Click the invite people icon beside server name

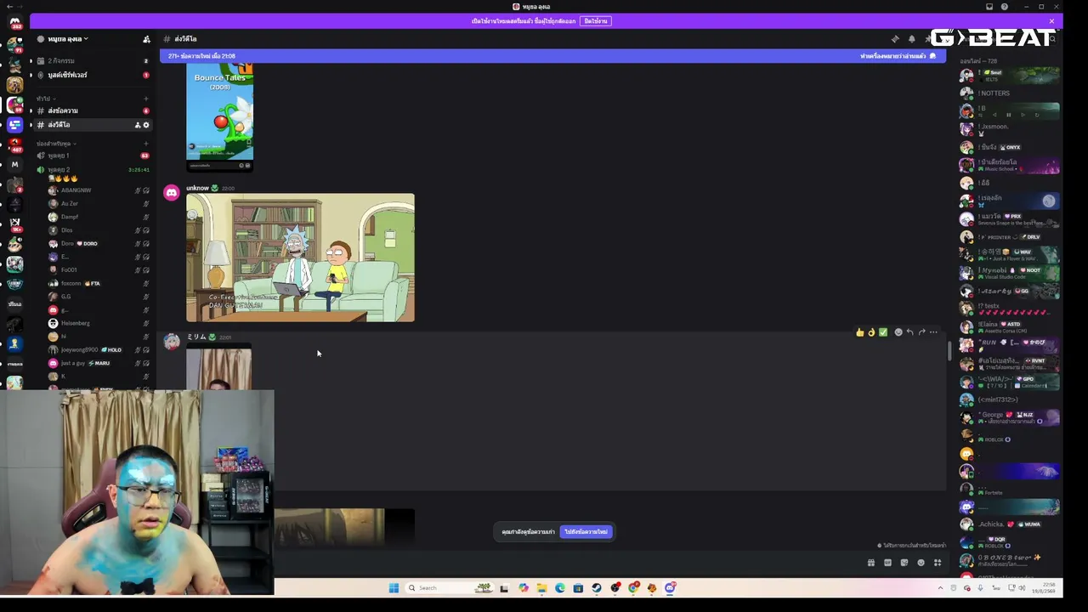146,39
